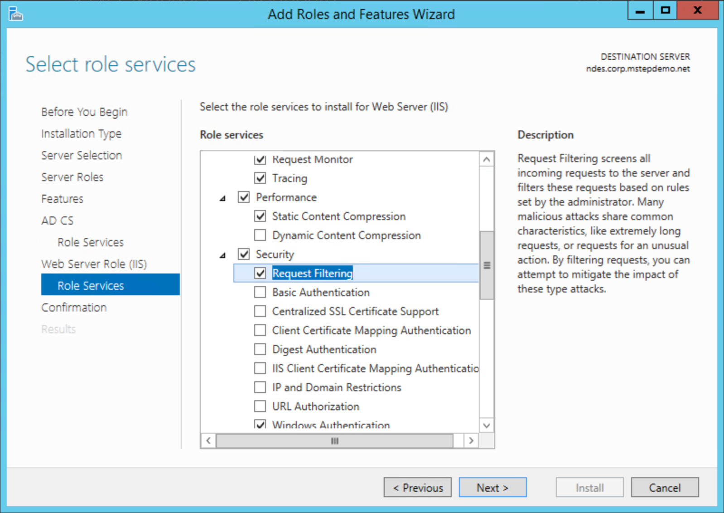Viewport: 724px width, 513px height.
Task: Jump to the Confirmation step
Action: [x=74, y=307]
